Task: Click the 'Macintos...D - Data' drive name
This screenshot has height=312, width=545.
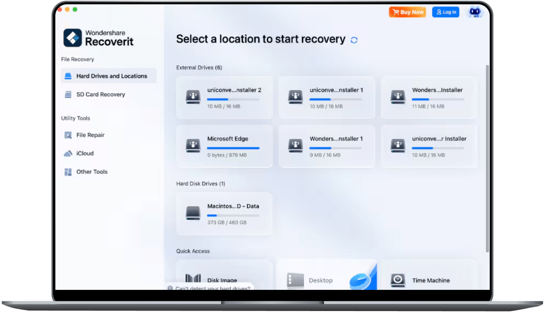Action: 233,207
